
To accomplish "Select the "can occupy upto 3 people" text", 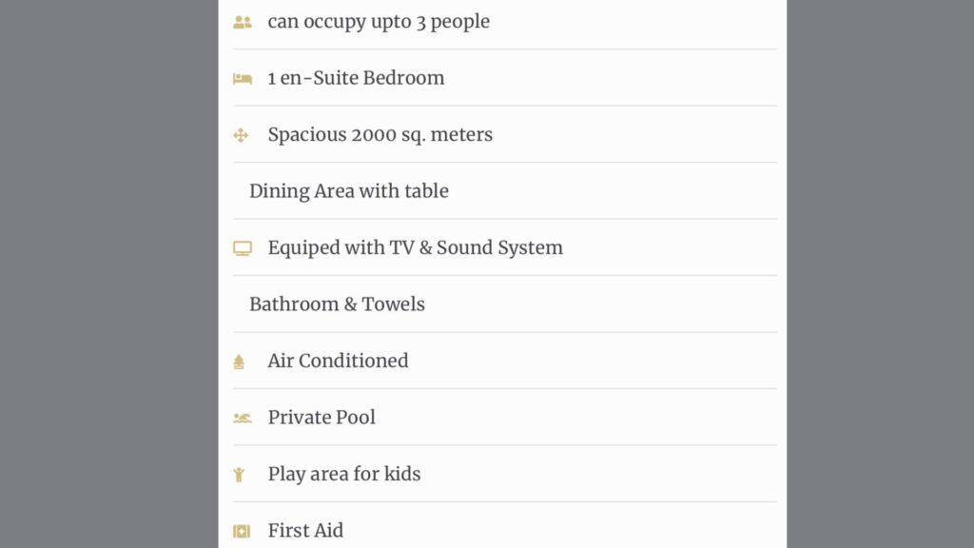I will (379, 21).
